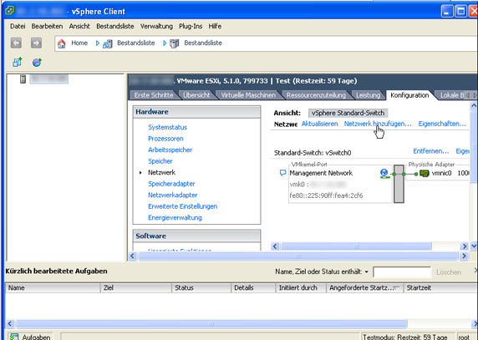Click right arrow of diagram scrollbar
478x340 pixels.
click(x=464, y=246)
